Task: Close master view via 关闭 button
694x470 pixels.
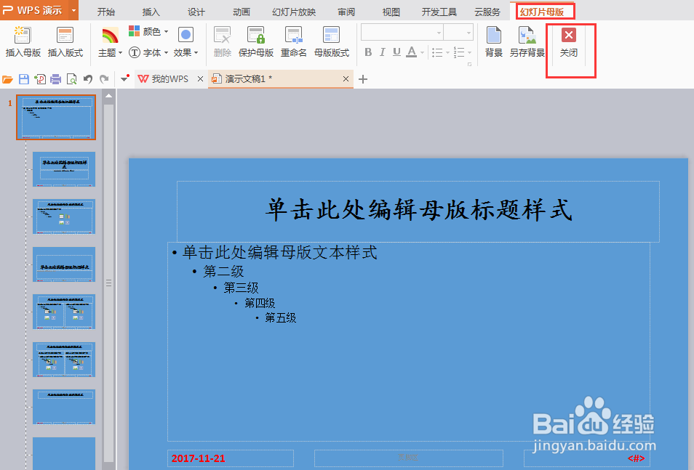Action: 567,41
